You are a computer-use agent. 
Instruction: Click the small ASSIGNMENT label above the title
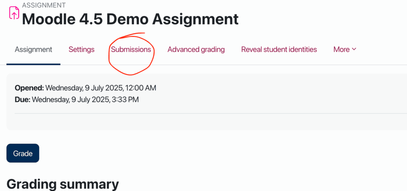44,5
